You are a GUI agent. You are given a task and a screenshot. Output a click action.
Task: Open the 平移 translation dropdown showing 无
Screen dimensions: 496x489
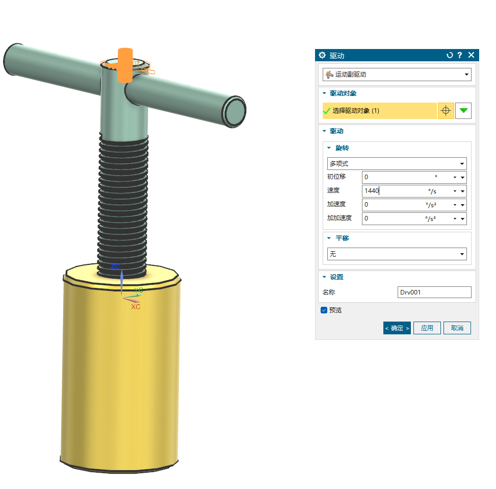pos(397,254)
